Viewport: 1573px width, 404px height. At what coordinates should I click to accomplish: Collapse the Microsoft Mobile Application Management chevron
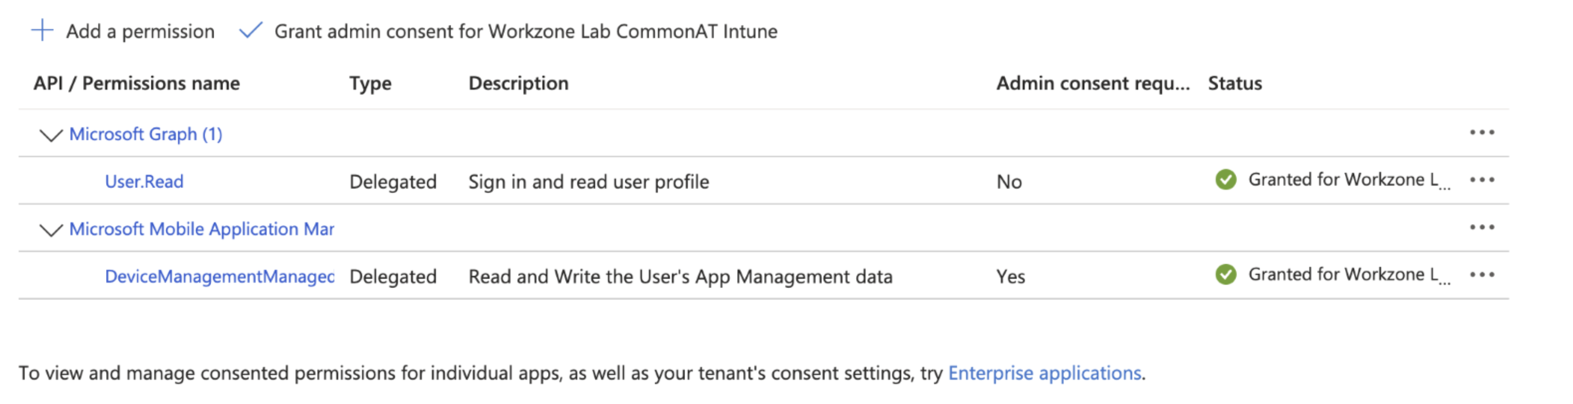51,230
